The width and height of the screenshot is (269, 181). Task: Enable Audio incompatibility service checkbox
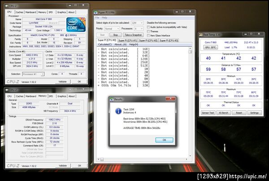coord(148,27)
